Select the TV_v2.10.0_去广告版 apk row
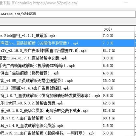Viewport: 136px width, 136px height. point(68,51)
